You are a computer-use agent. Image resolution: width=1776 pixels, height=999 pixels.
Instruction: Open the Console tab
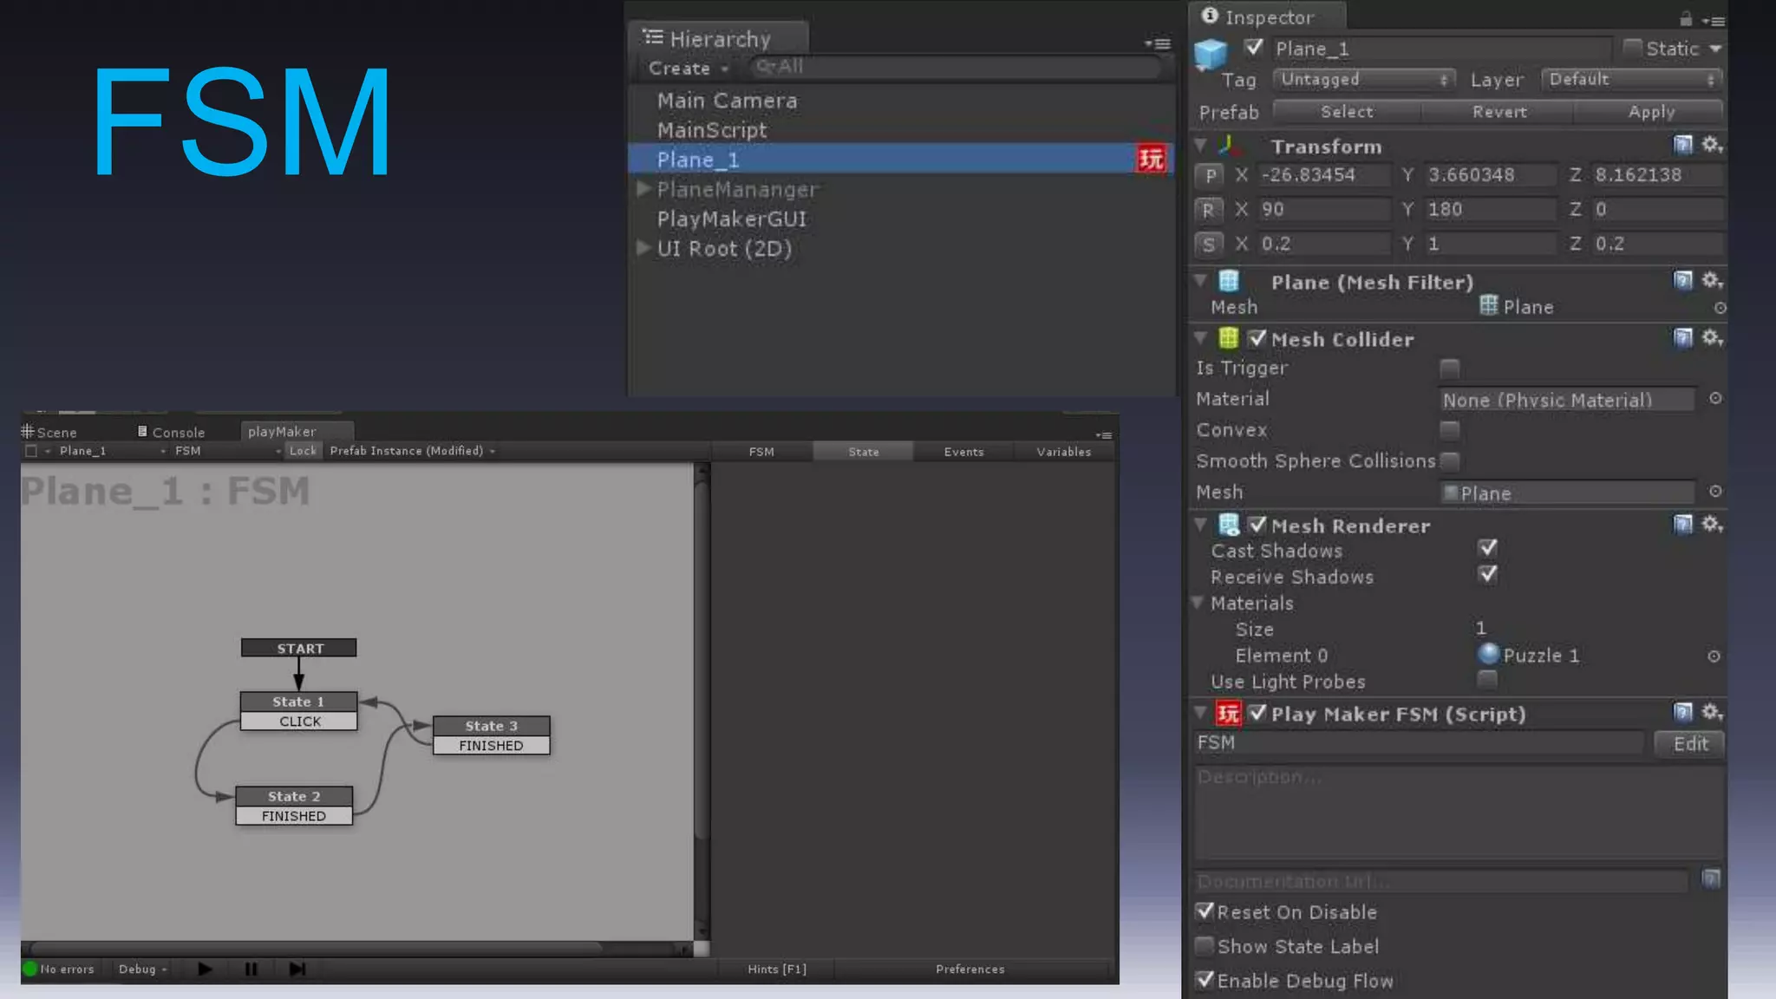tap(172, 432)
